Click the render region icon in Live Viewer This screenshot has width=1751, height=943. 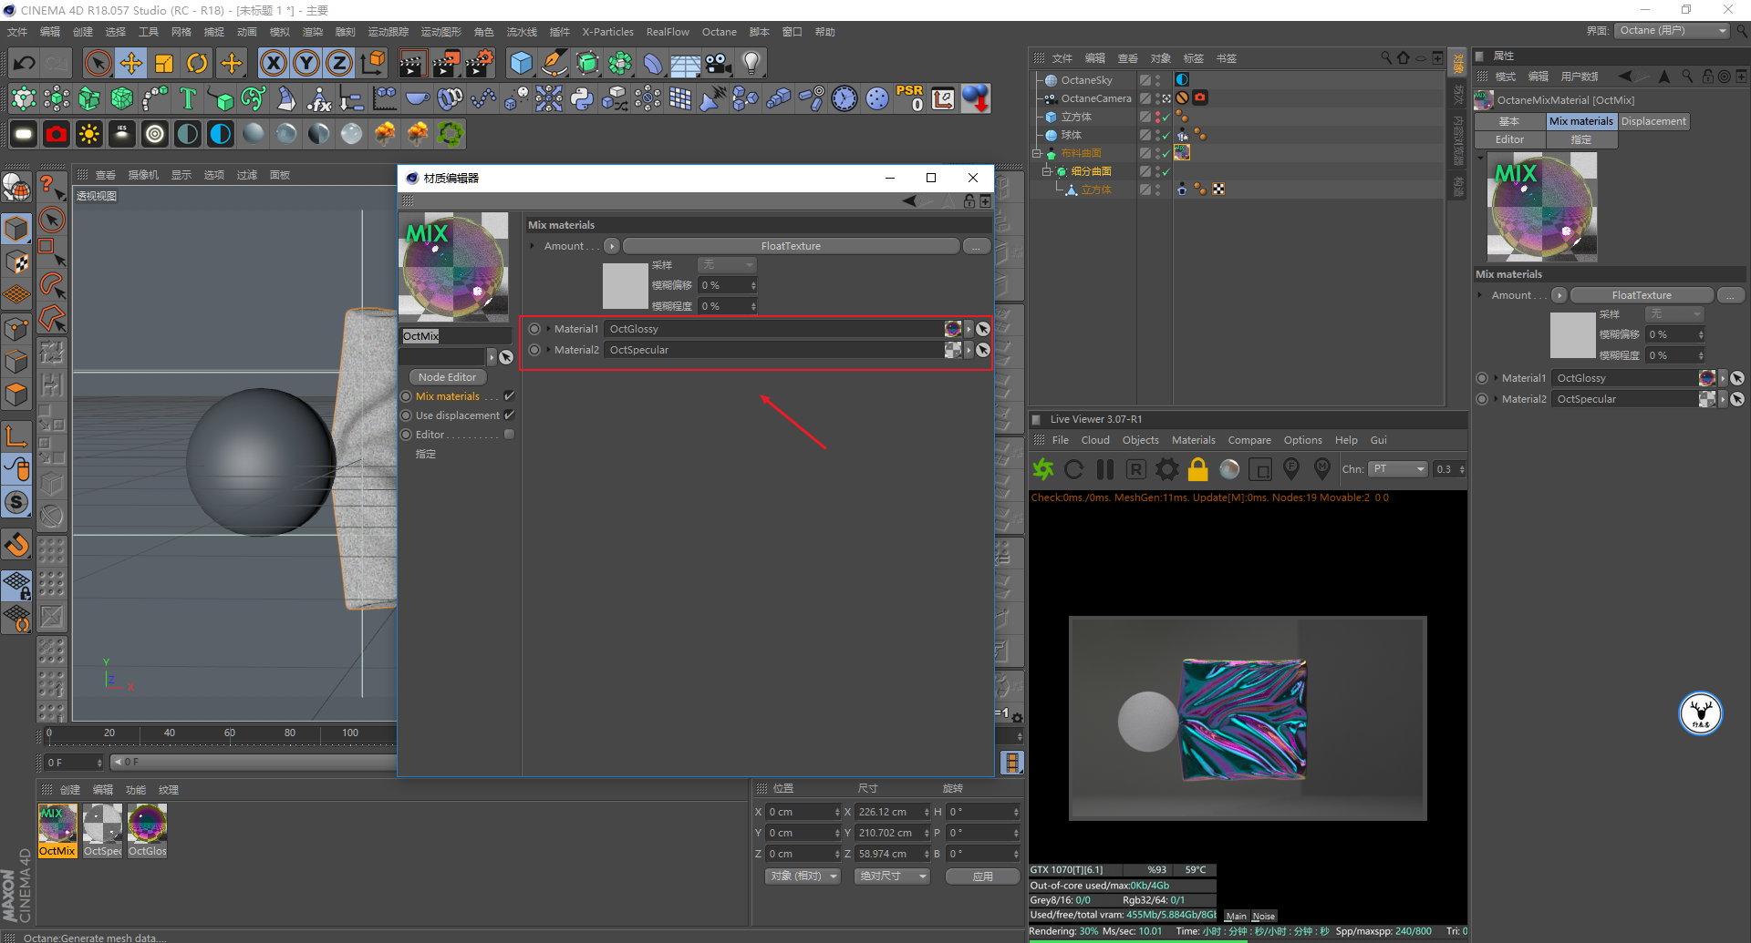tap(1260, 469)
